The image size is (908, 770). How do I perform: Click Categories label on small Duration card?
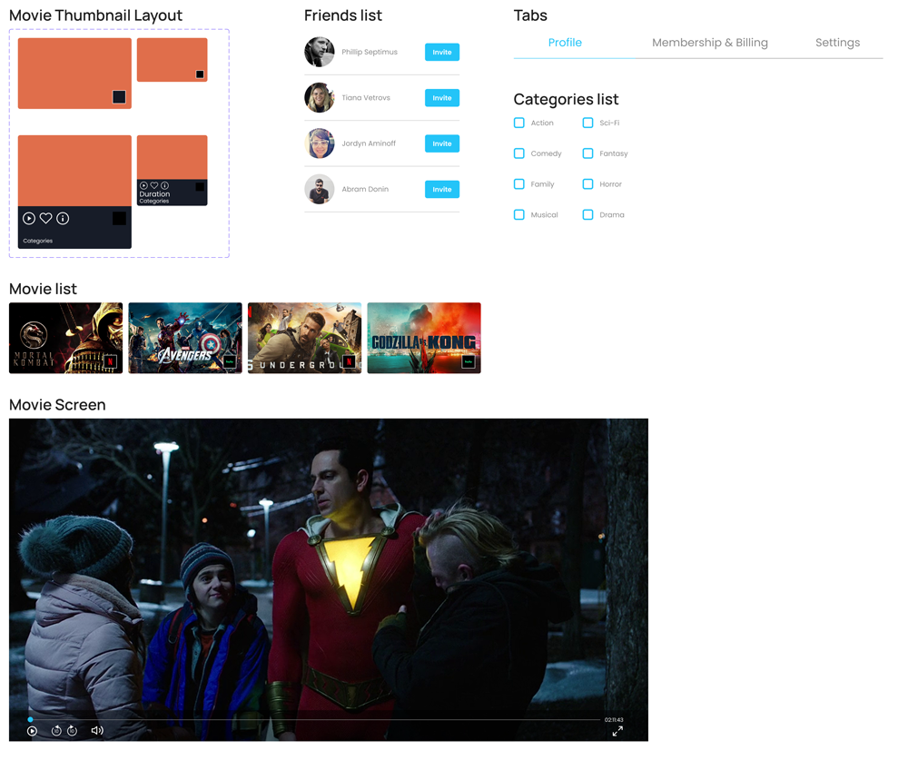(154, 201)
